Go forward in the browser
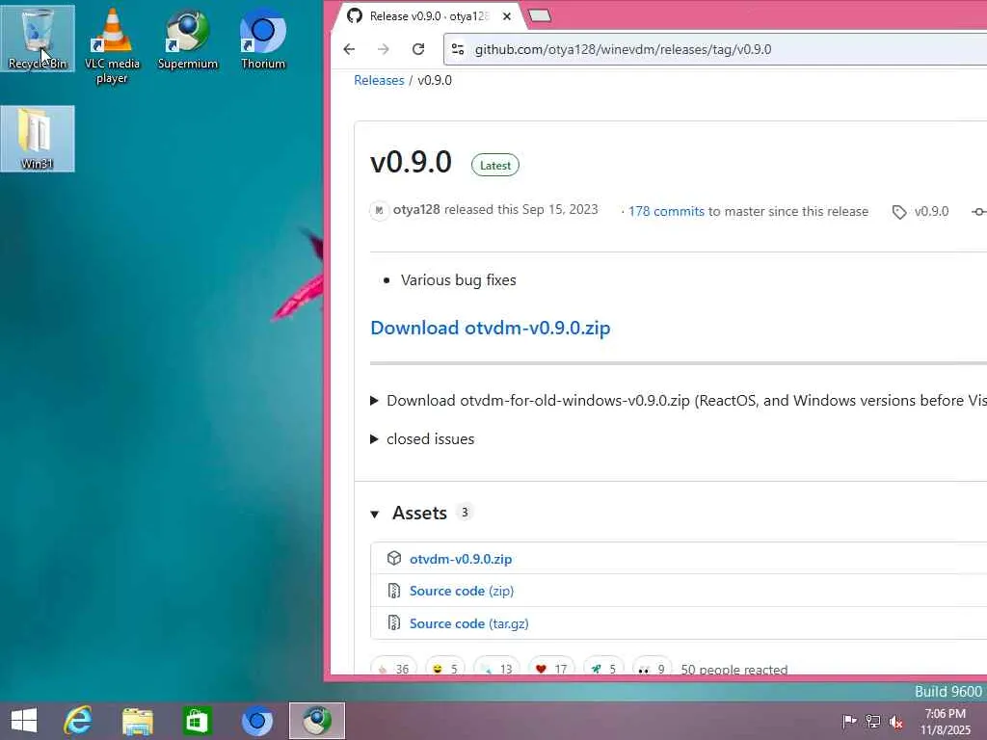The height and width of the screenshot is (740, 987). click(384, 49)
